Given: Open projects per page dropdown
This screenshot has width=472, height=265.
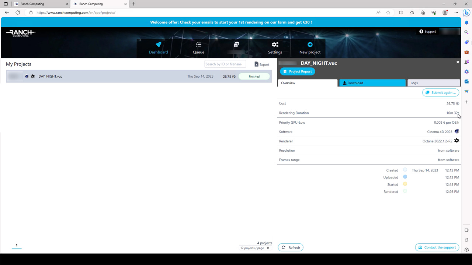Looking at the screenshot, I should point(255,248).
